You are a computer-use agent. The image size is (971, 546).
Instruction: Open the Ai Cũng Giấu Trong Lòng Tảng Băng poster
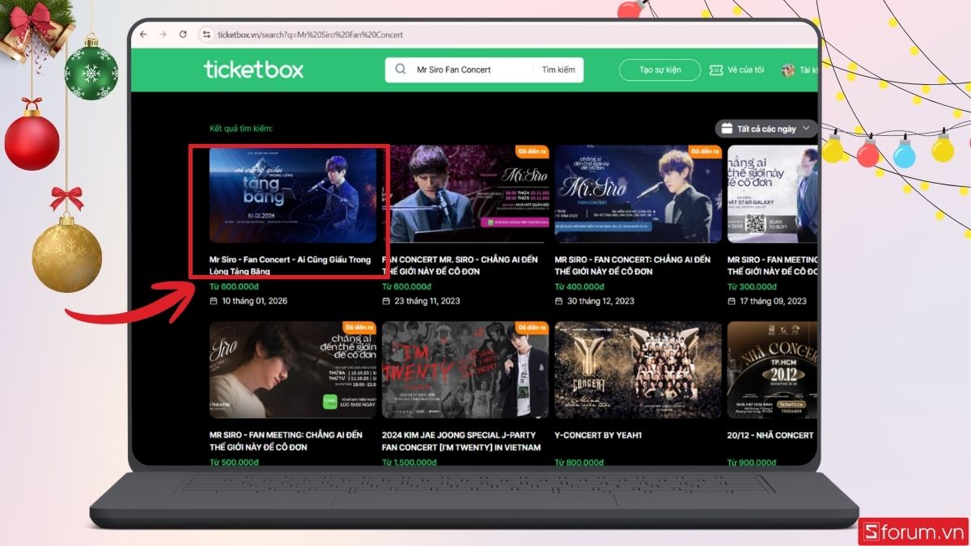pyautogui.click(x=293, y=194)
